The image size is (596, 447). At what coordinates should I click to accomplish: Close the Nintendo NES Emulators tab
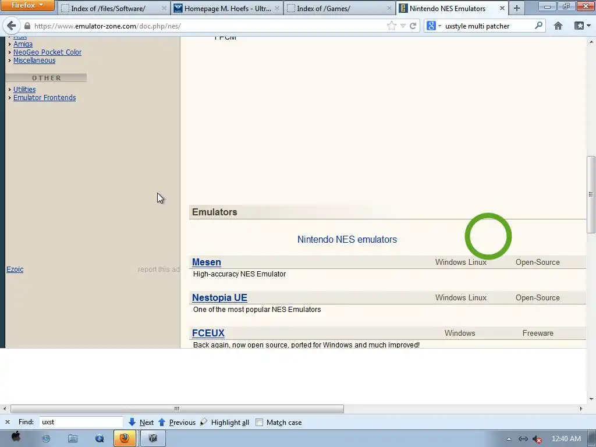[x=502, y=8]
